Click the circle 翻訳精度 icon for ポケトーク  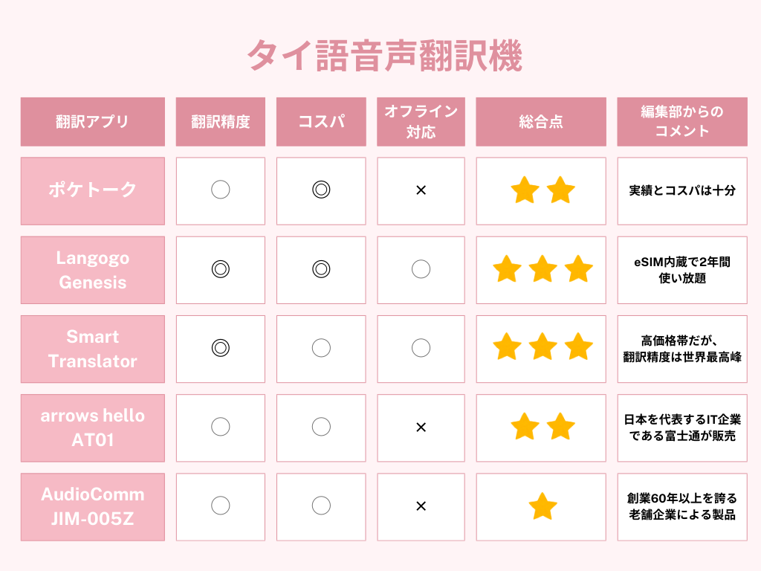coord(221,190)
